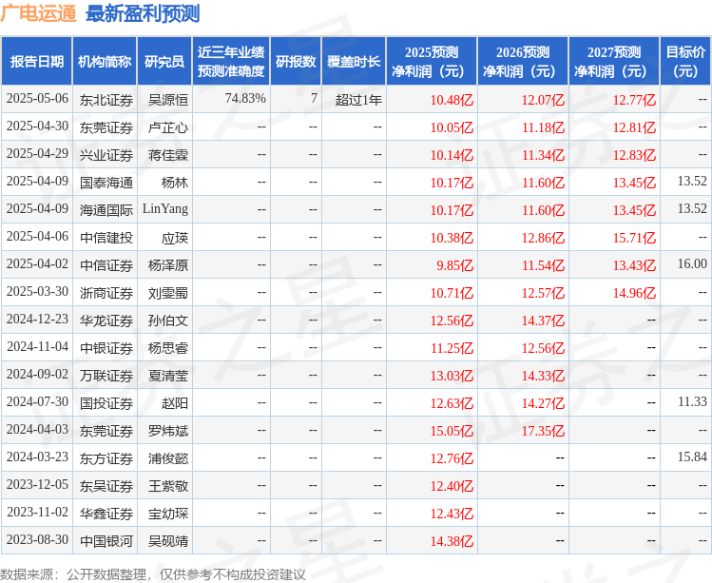The width and height of the screenshot is (712, 583).
Task: Click 17.35亿 profit value
Action: tap(543, 431)
